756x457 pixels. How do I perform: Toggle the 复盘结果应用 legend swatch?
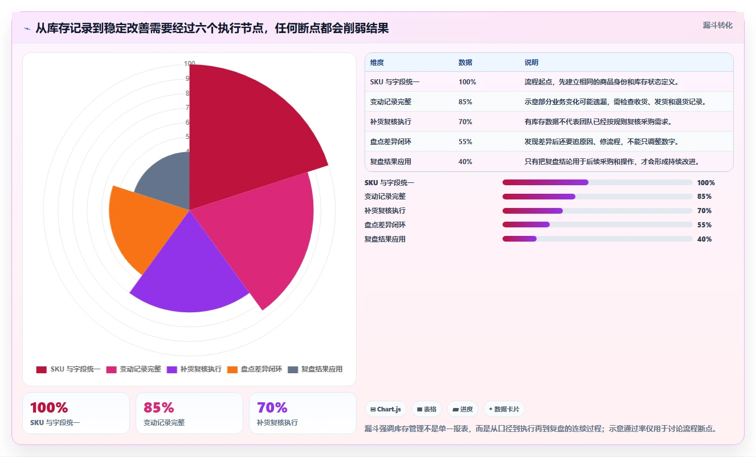click(x=293, y=369)
